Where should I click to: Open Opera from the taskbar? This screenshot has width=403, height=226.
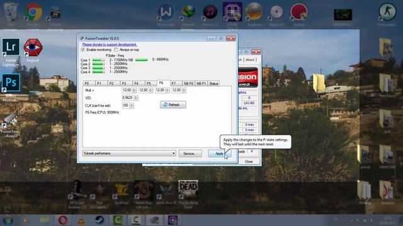[63, 220]
